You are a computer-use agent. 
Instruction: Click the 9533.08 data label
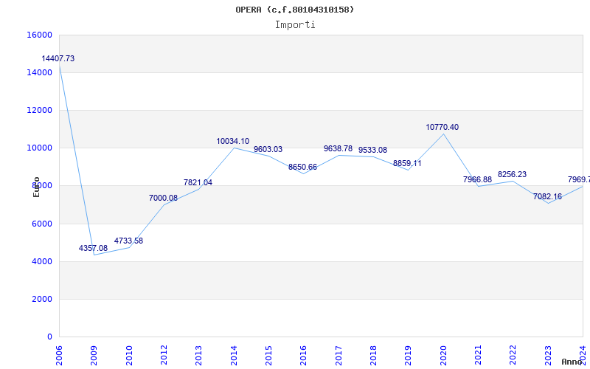(372, 151)
